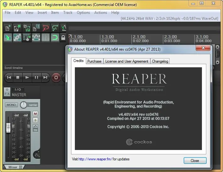The width and height of the screenshot is (223, 172).
Task: Start playback with Play button
Action: (27, 77)
